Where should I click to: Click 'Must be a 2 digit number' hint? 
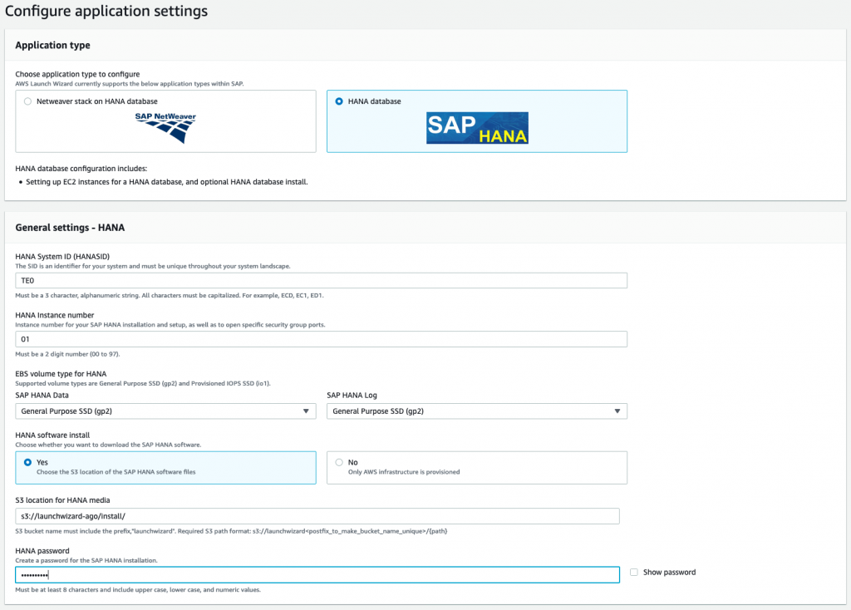68,354
